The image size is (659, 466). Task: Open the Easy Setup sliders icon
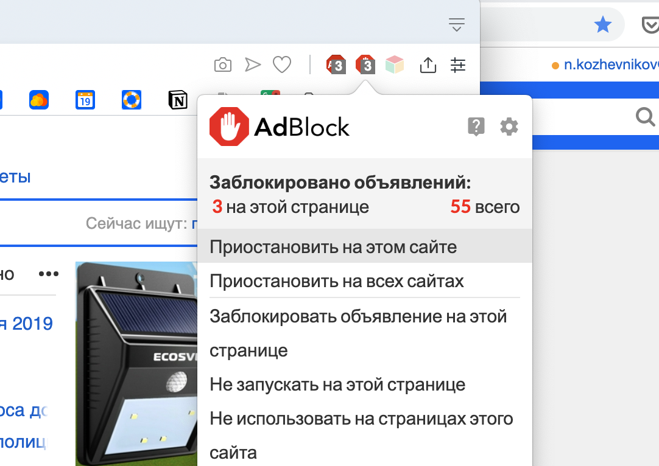(458, 64)
